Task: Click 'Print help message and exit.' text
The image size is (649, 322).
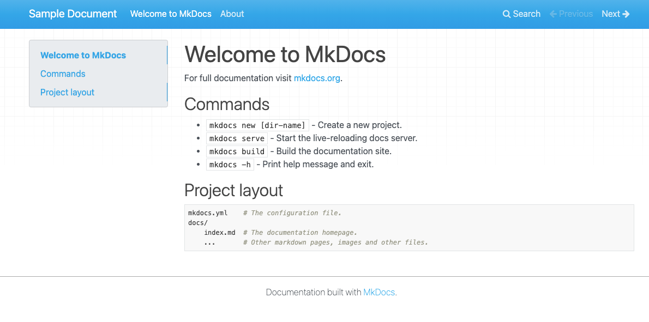Action: point(318,165)
